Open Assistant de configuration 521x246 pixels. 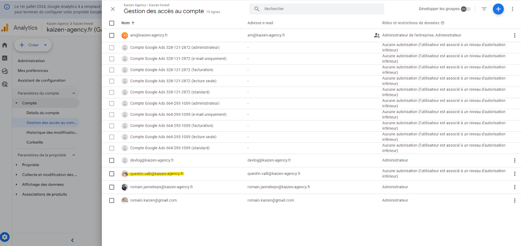42,81
